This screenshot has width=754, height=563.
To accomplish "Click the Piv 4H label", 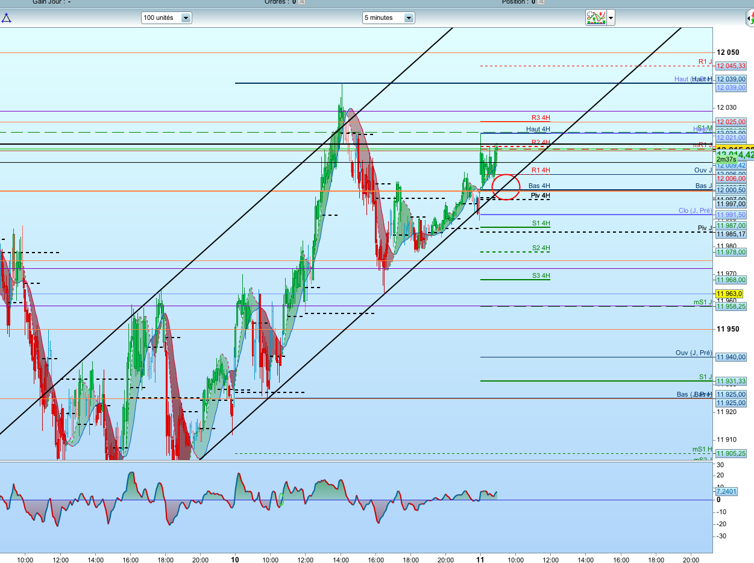I will tap(541, 196).
